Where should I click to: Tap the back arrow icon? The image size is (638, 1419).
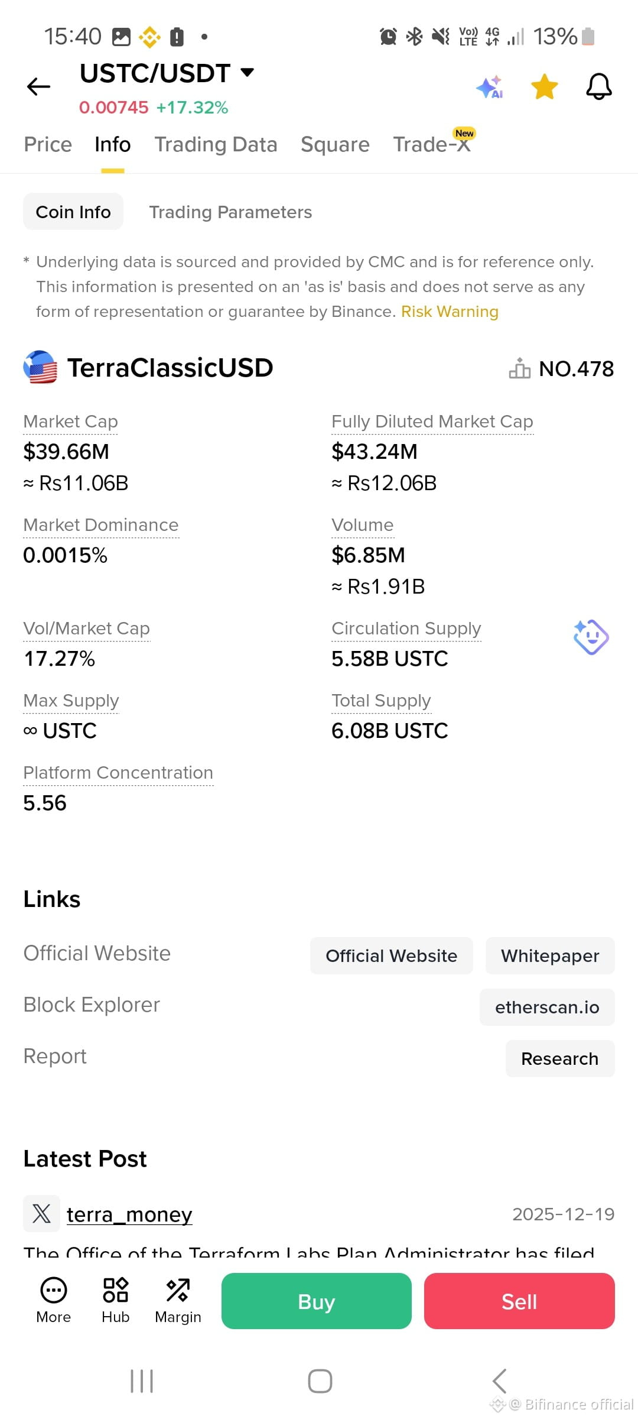point(39,87)
